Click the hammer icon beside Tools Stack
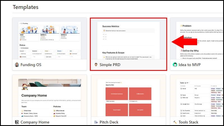This screenshot has height=126, width=224. pos(175,122)
